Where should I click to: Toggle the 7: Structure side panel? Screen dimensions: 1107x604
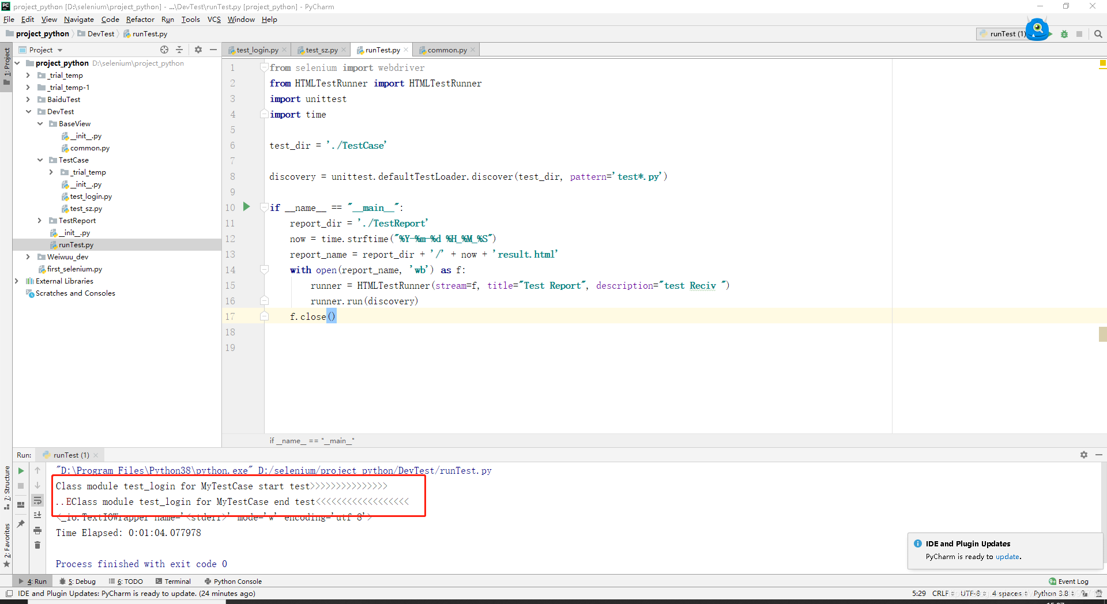coord(7,488)
